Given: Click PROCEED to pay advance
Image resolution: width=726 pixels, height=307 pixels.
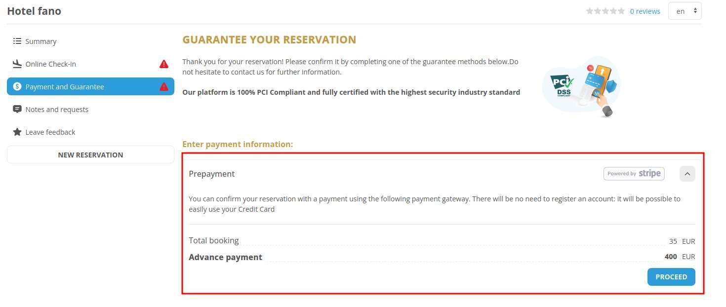Looking at the screenshot, I should point(671,277).
